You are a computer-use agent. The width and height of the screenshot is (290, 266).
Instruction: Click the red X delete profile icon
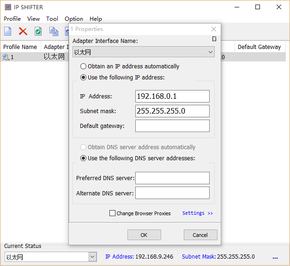pos(23,31)
